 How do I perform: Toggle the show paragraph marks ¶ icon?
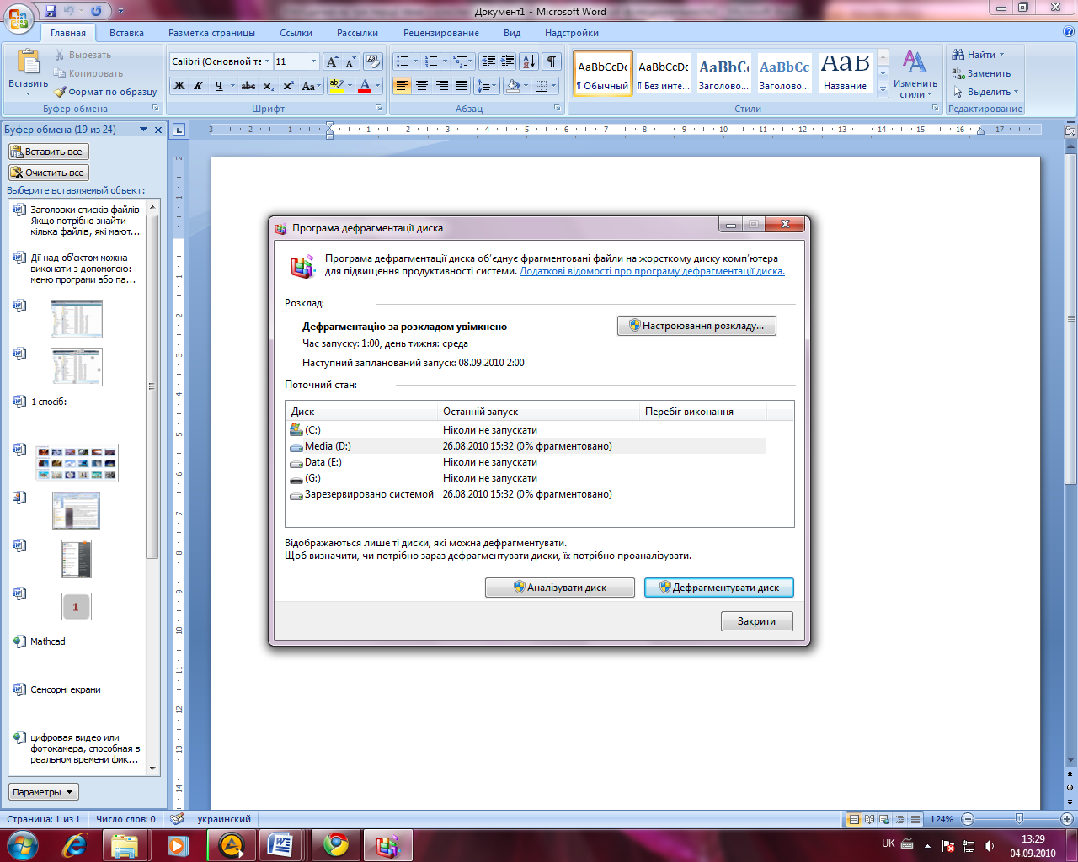[552, 61]
